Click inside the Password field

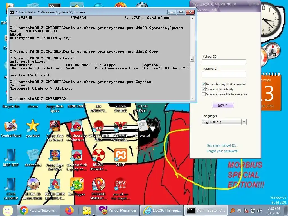point(224,74)
